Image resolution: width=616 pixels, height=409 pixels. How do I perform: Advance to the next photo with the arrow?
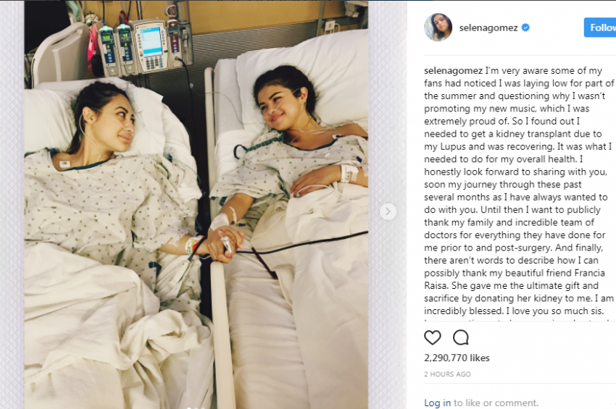point(388,211)
